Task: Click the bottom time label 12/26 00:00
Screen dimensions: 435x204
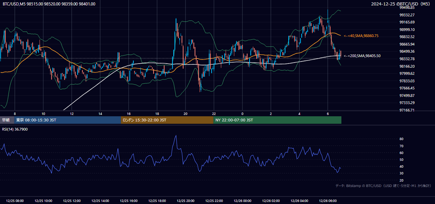Action: tap(242, 201)
